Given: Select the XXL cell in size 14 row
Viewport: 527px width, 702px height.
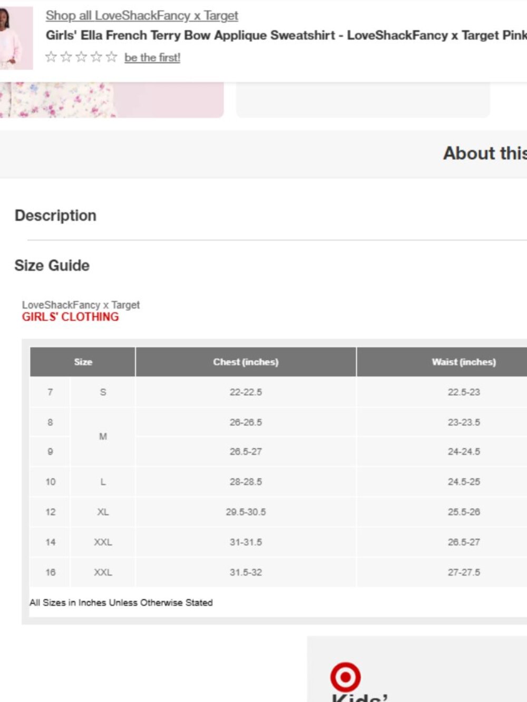Looking at the screenshot, I should click(103, 542).
